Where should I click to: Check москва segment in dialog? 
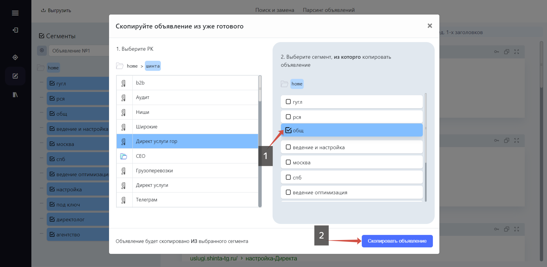click(288, 162)
